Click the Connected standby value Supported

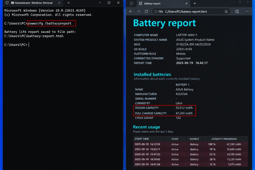coord(183,58)
